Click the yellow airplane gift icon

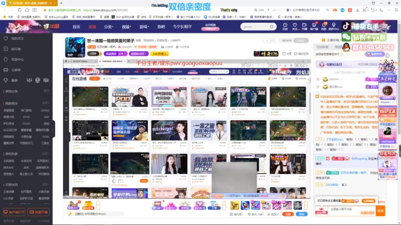click(x=235, y=205)
